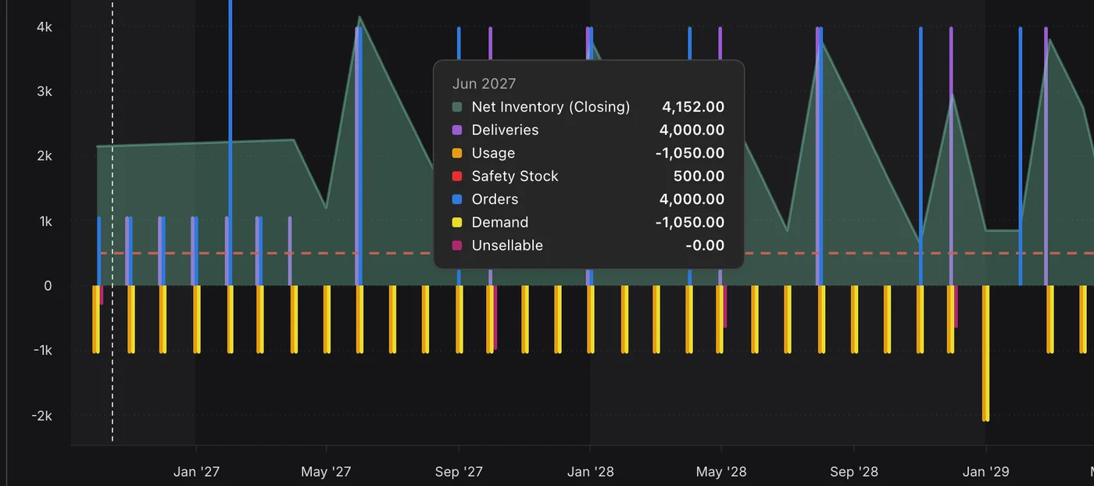Click the white dashed vertical current-date marker
Viewport: 1094px width, 486px height.
pyautogui.click(x=113, y=222)
